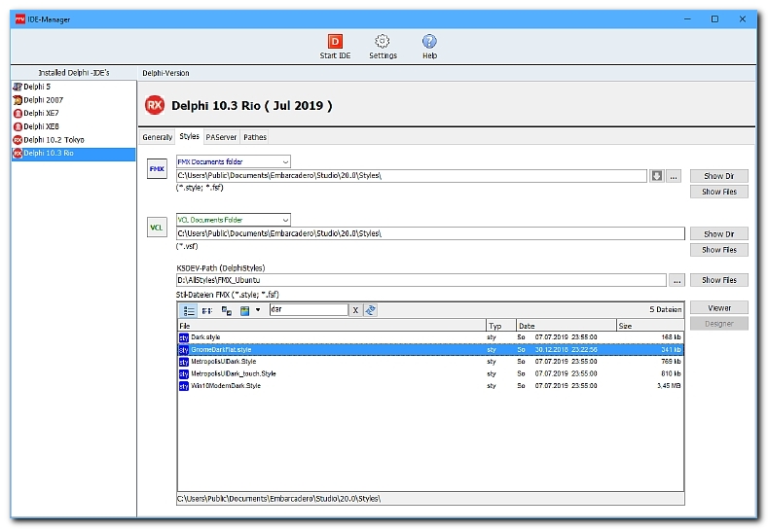768x529 pixels.
Task: Select Delphi XE8 in the IDE list
Action: click(x=73, y=126)
